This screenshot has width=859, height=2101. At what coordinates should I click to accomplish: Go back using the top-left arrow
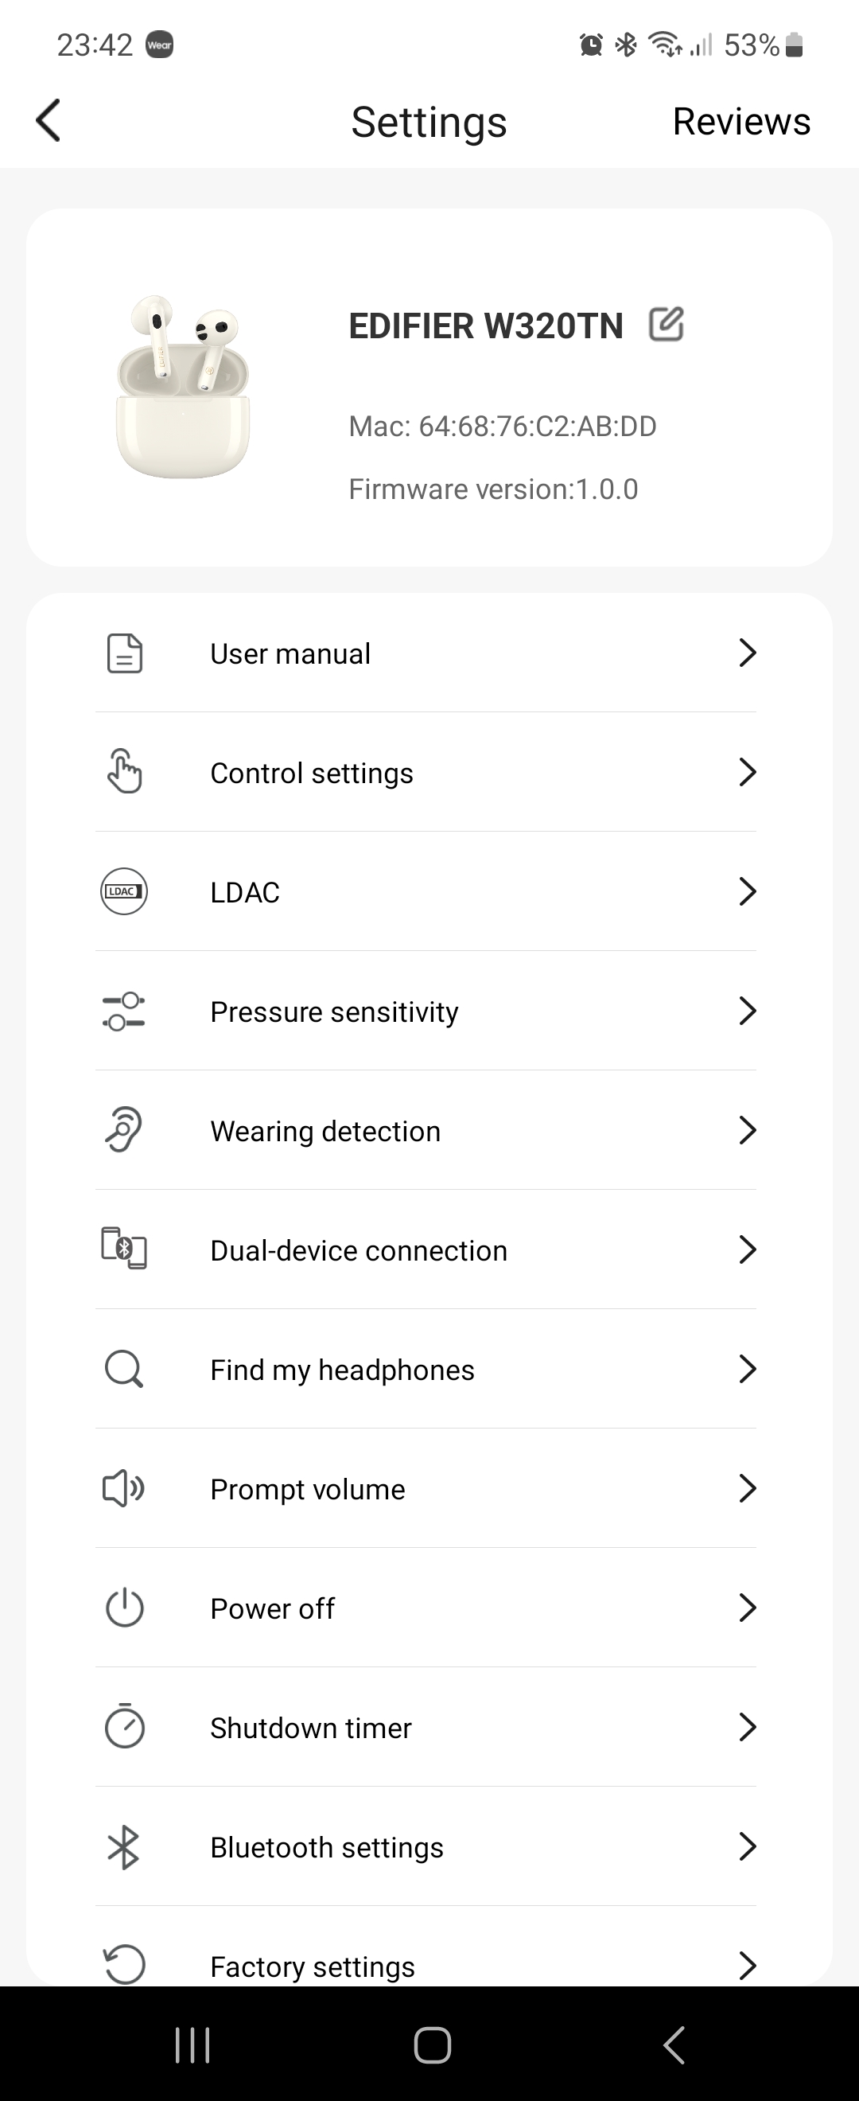(49, 121)
